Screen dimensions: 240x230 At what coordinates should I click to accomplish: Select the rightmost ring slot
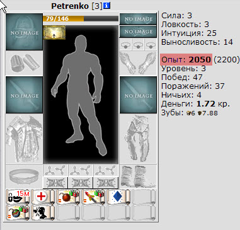point(151,44)
